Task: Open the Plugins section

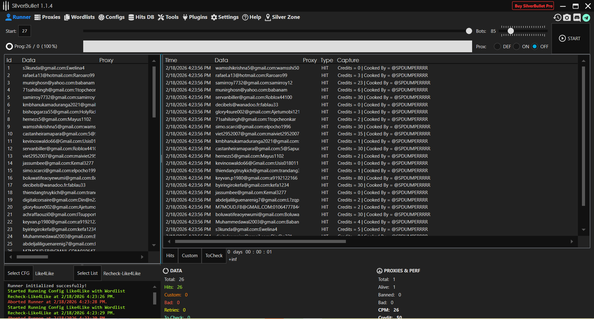Action: click(x=195, y=17)
